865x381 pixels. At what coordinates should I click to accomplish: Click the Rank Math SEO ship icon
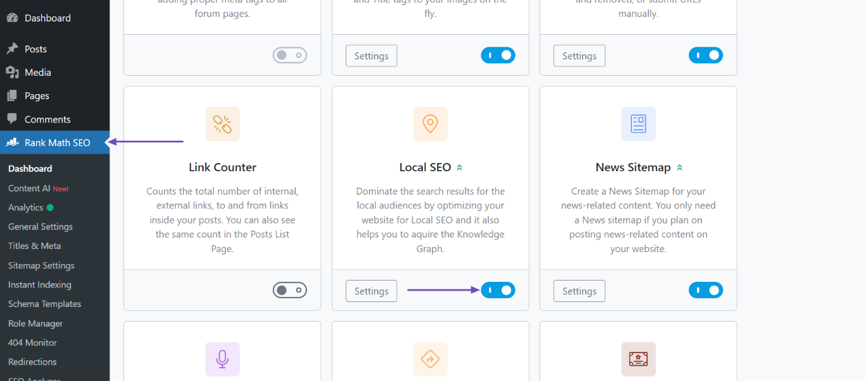click(12, 142)
